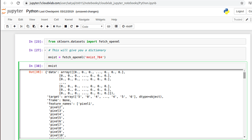Click the 'frame': None output line
The height and width of the screenshot is (140, 252).
(59, 100)
